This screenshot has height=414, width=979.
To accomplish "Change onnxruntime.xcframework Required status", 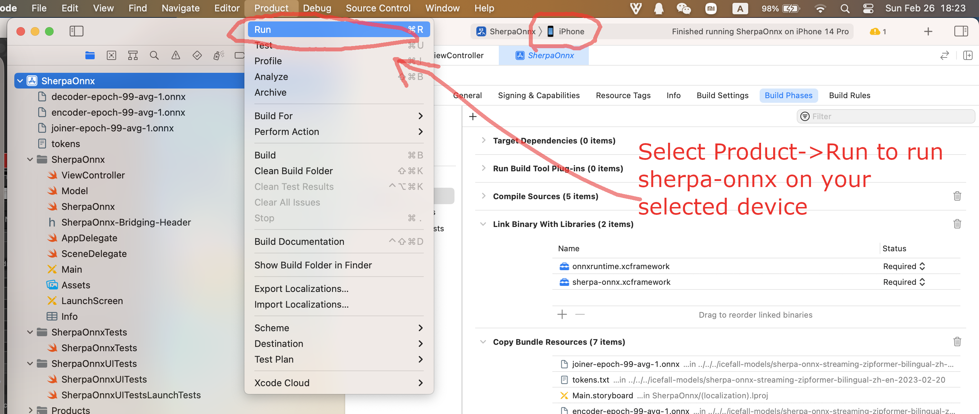I will pyautogui.click(x=904, y=266).
